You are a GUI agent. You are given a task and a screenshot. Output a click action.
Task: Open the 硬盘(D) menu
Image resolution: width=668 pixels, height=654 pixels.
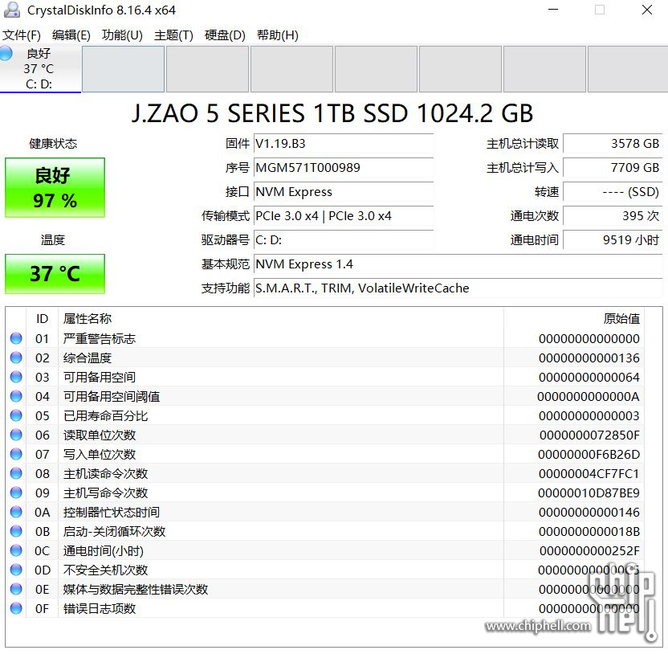[225, 35]
